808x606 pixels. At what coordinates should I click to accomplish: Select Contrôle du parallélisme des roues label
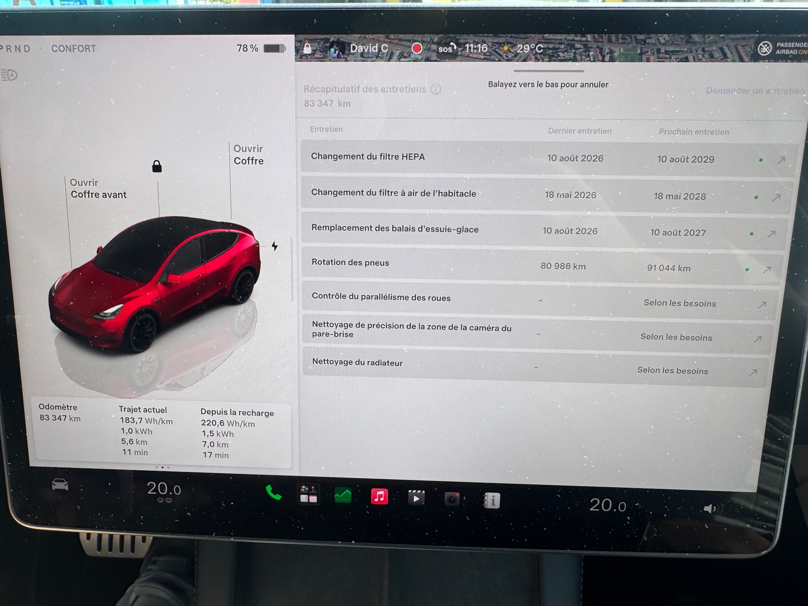tap(381, 297)
